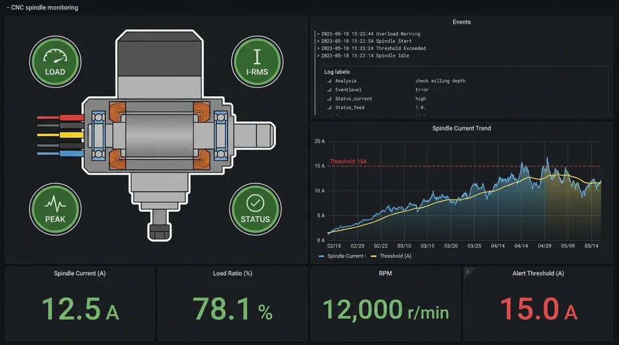Open stats icon beside Status_feed label

(x=329, y=108)
